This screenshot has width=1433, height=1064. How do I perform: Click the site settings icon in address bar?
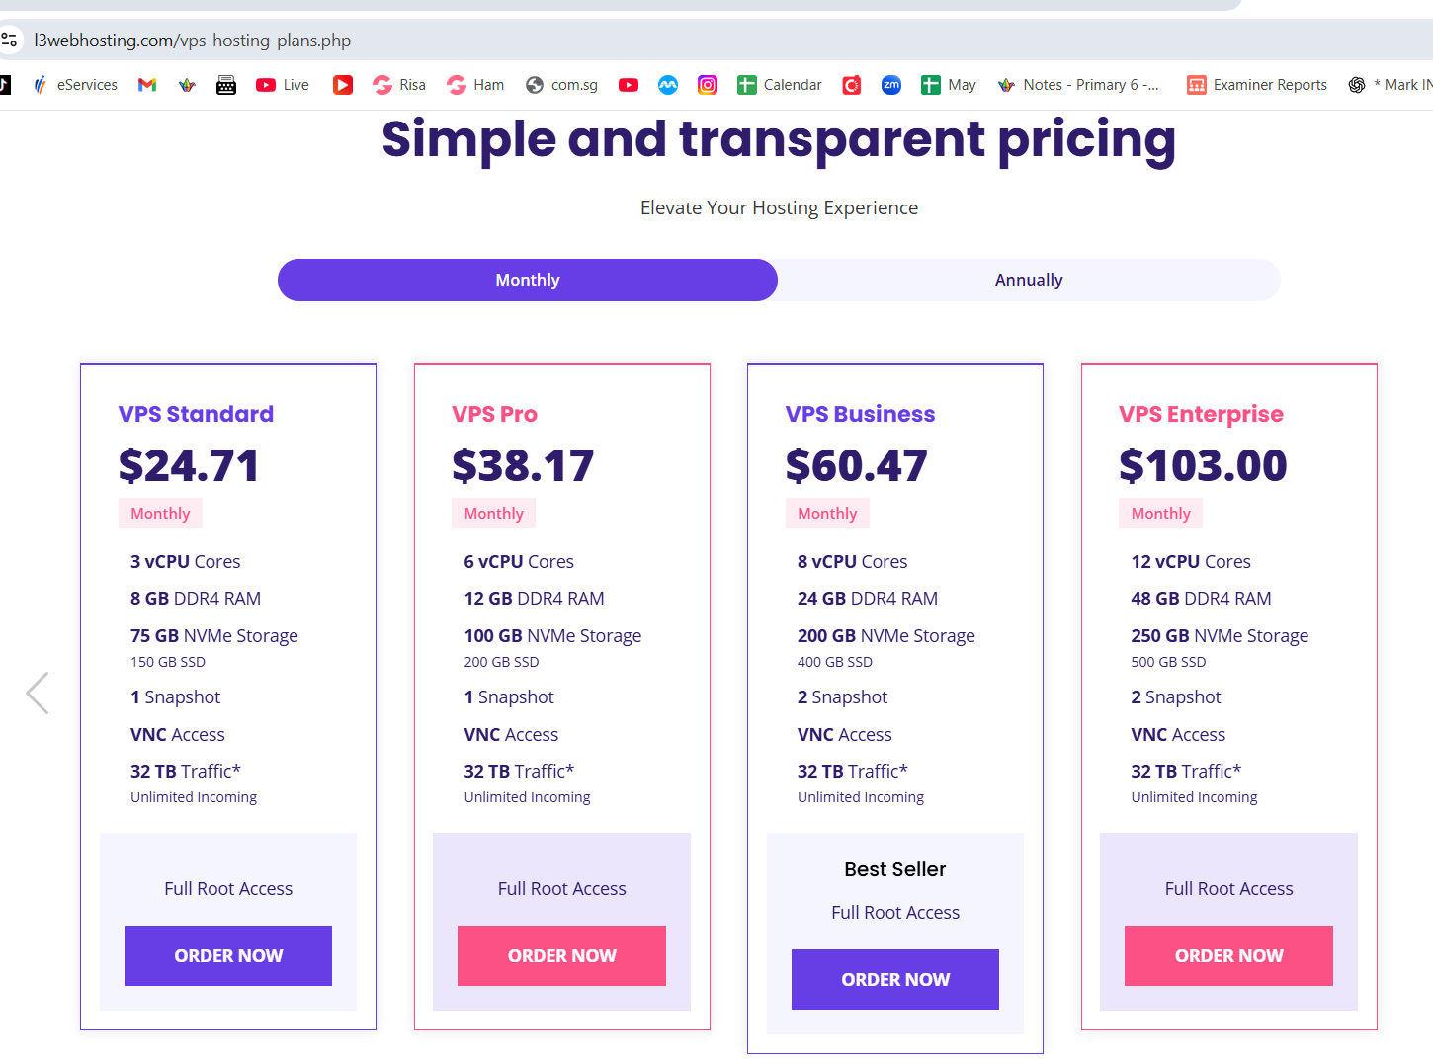click(x=10, y=41)
